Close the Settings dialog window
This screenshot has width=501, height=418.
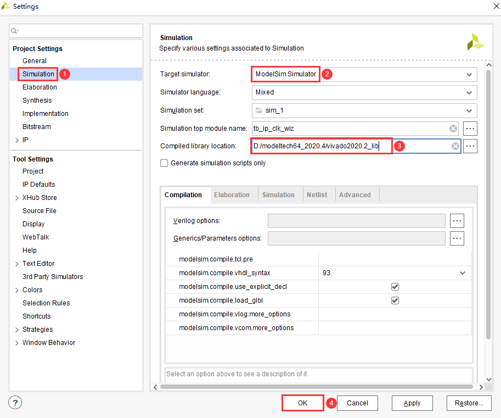496,6
